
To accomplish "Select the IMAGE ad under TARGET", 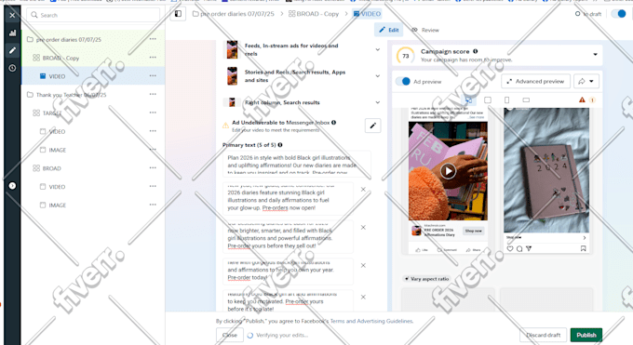I will pos(57,150).
